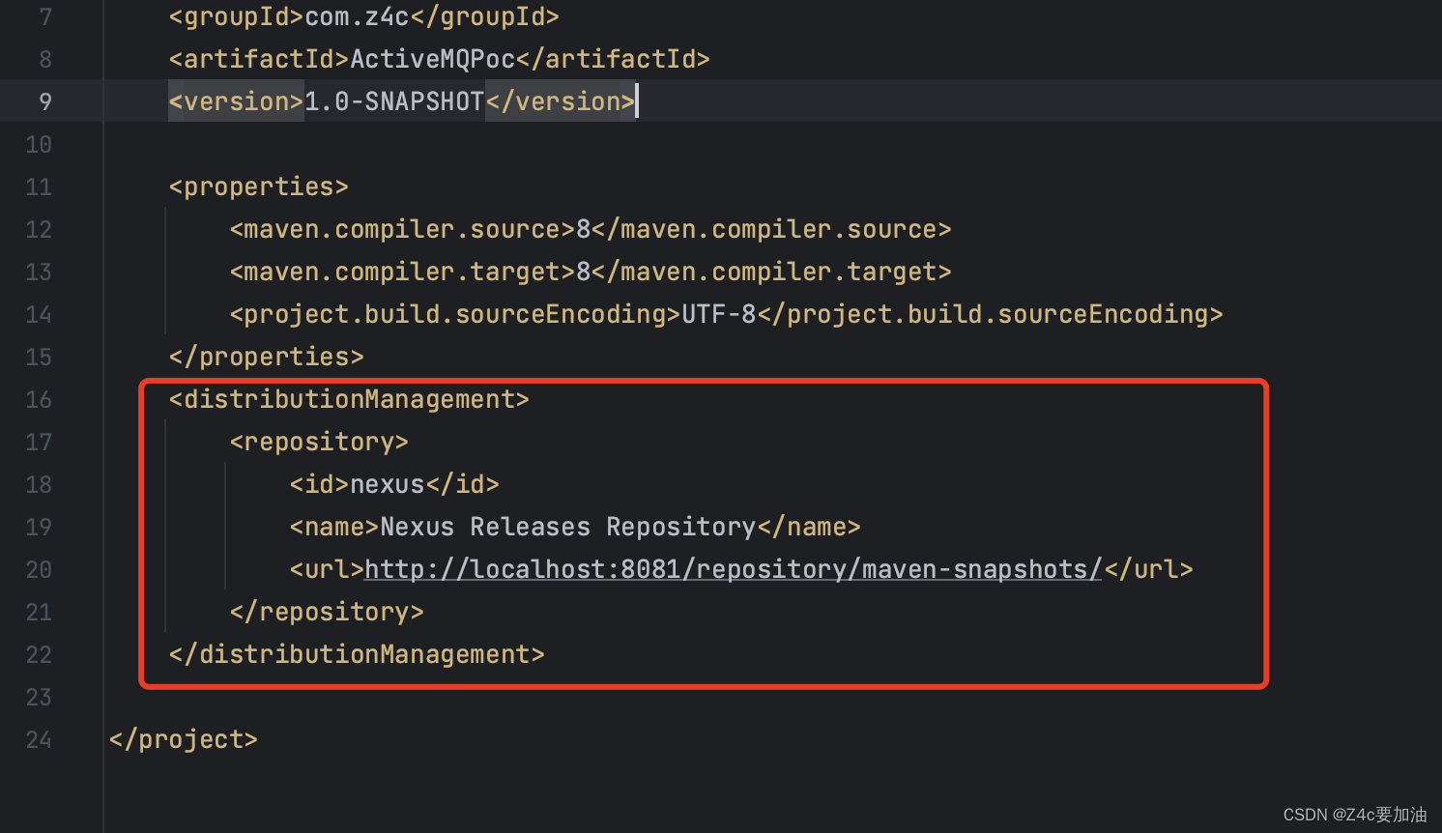This screenshot has width=1442, height=833.
Task: Click the opening distributionManagement tag
Action: point(349,399)
